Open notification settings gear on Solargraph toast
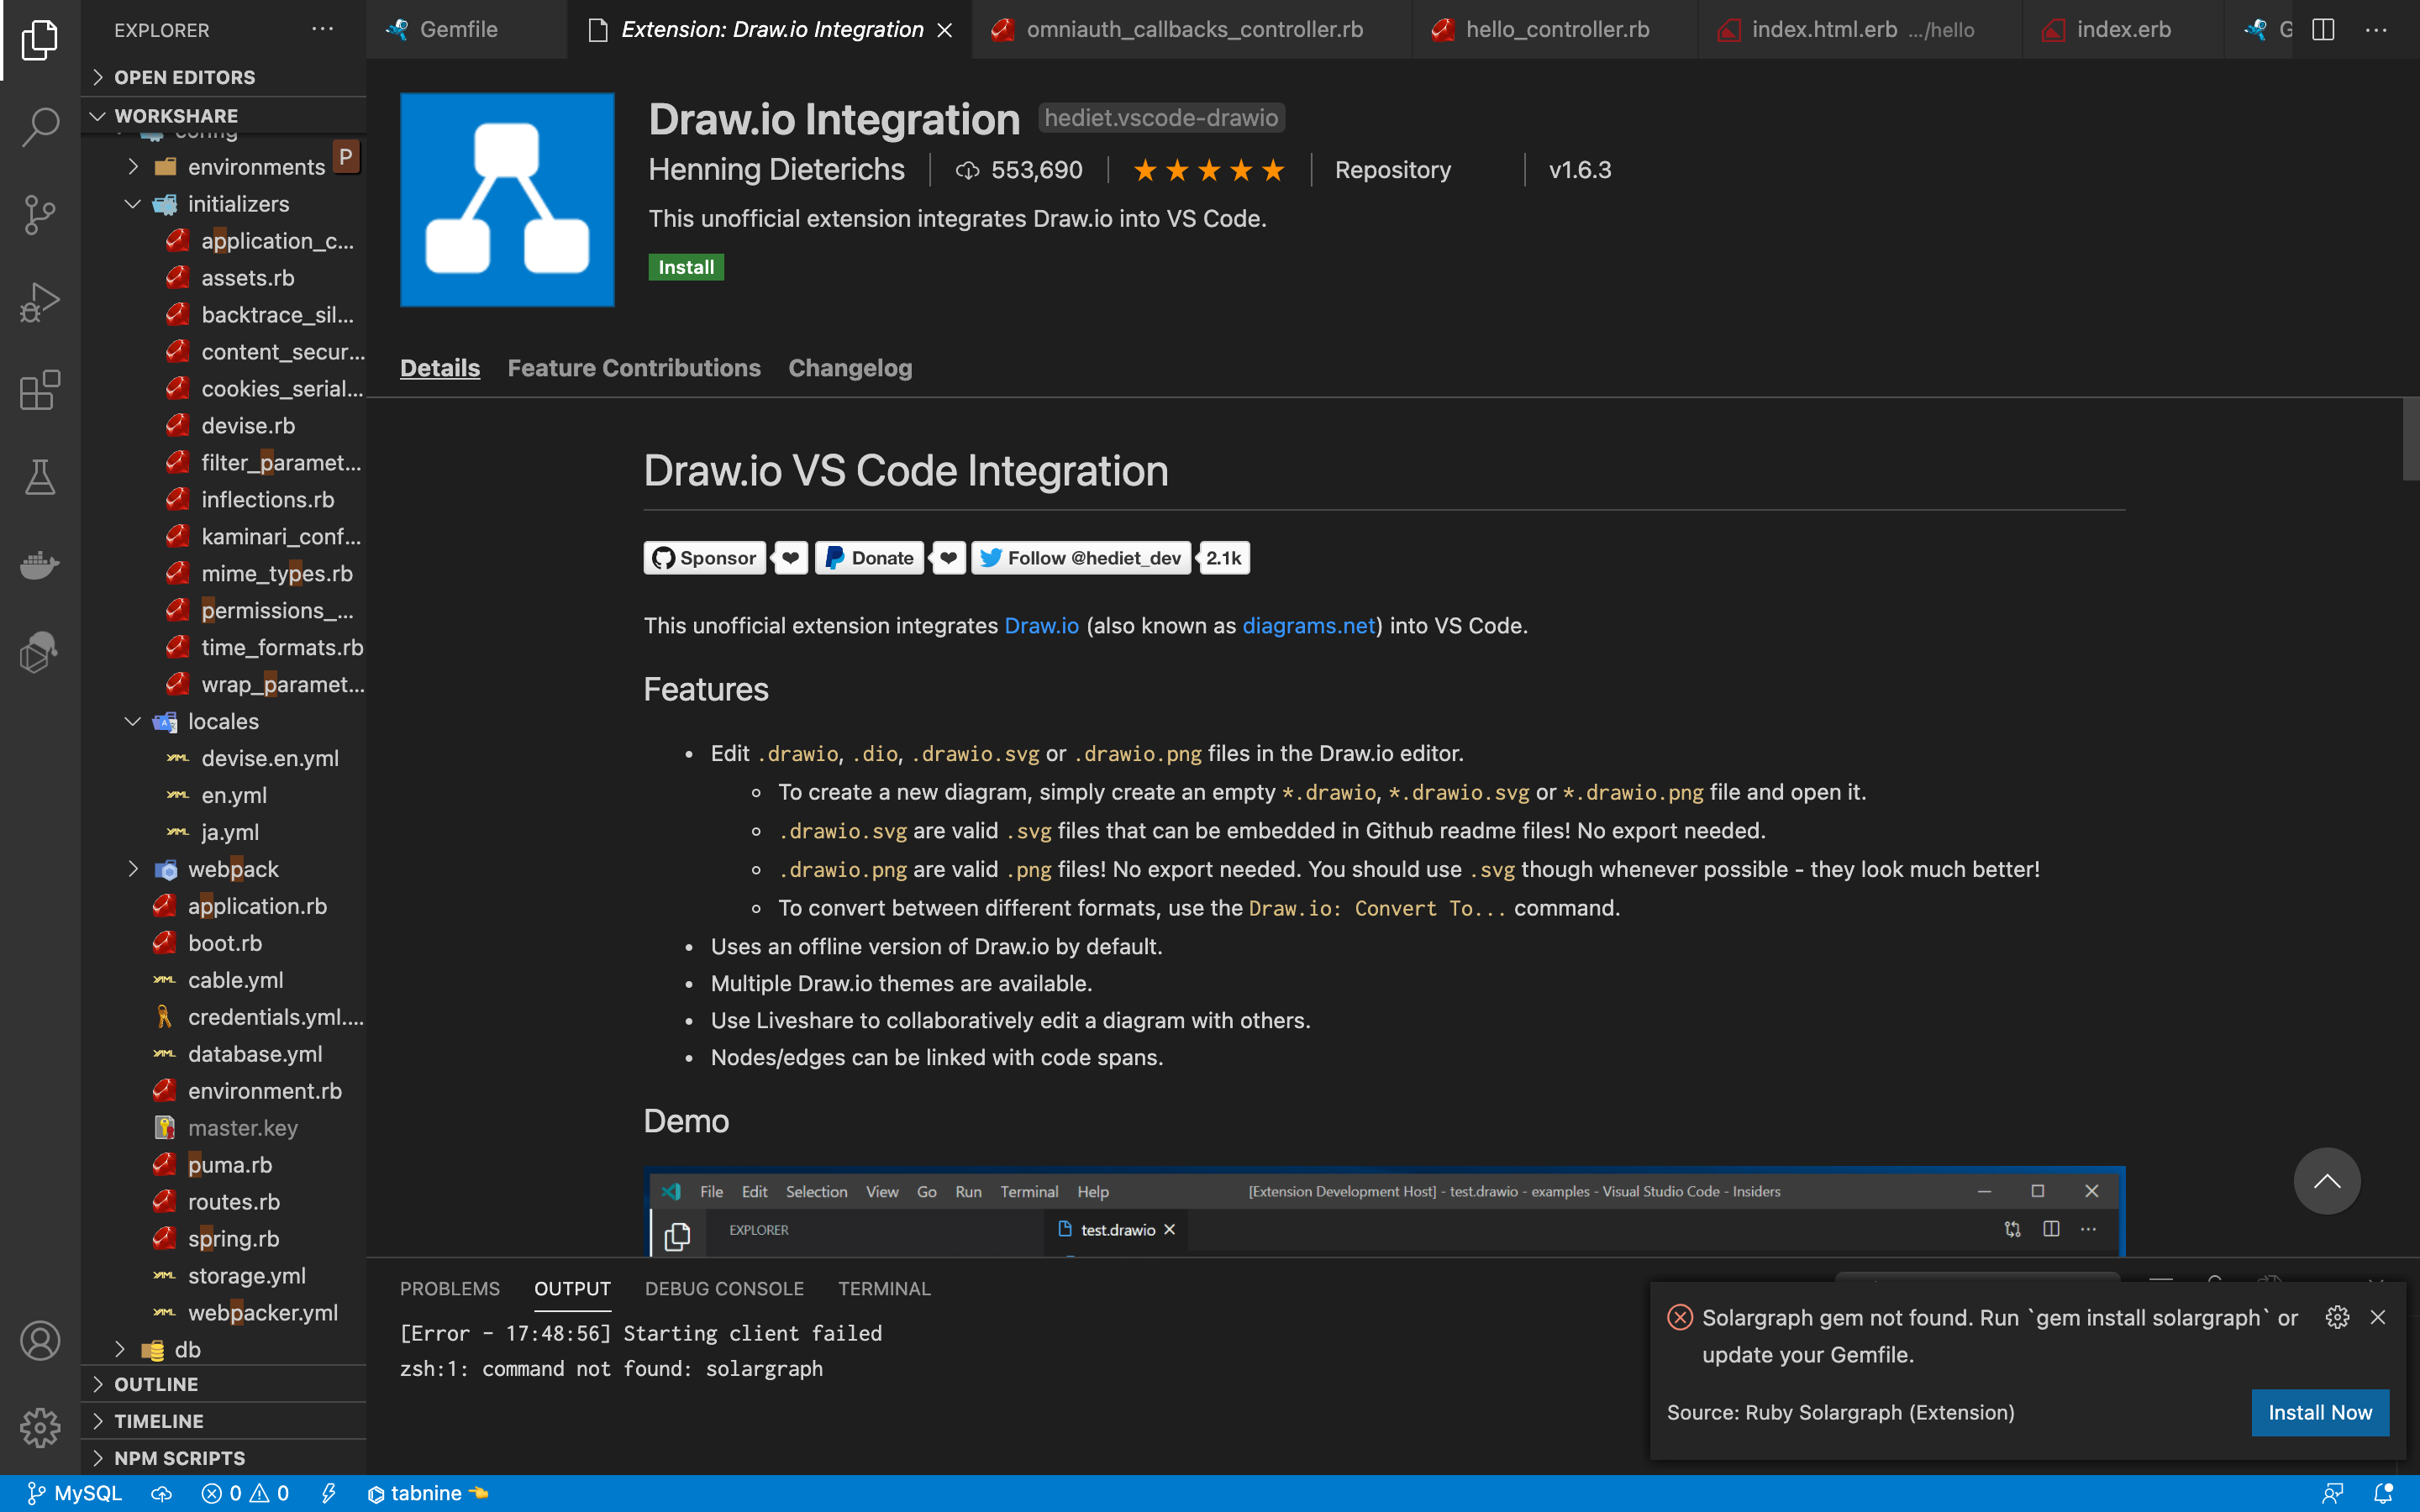The height and width of the screenshot is (1512, 2420). (x=2337, y=1317)
